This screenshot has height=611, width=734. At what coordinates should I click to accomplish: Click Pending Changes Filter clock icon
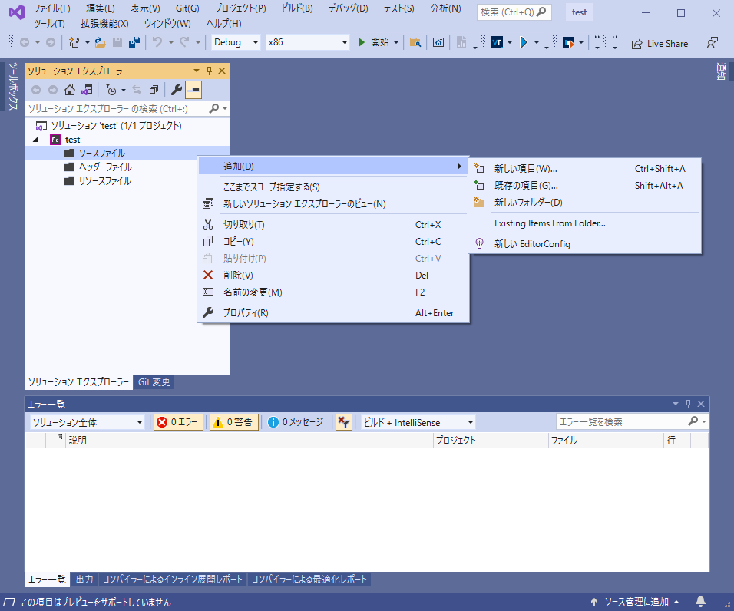point(111,90)
